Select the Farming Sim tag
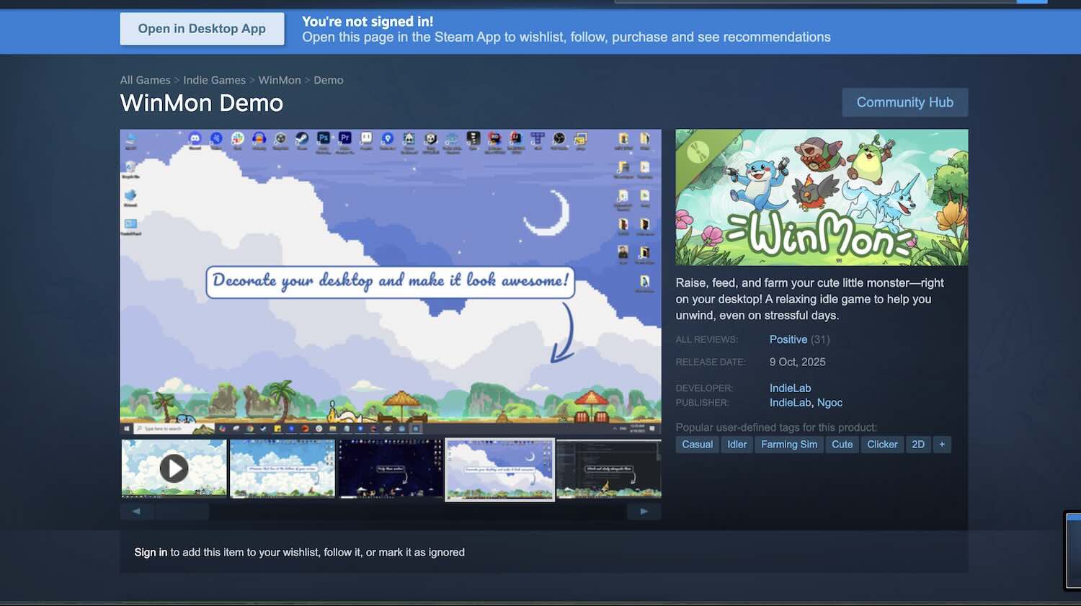Image resolution: width=1081 pixels, height=606 pixels. pyautogui.click(x=789, y=445)
